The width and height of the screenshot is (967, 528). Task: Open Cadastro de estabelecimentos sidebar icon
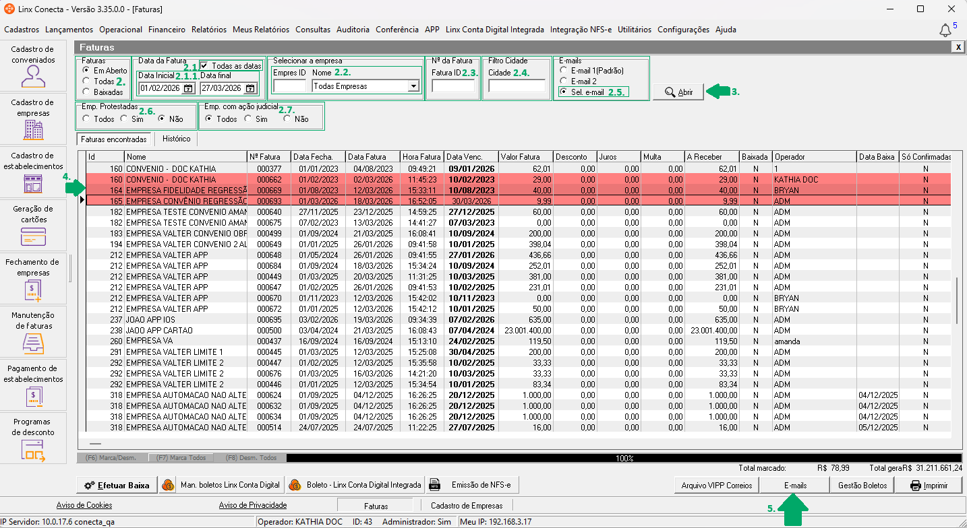(x=33, y=183)
